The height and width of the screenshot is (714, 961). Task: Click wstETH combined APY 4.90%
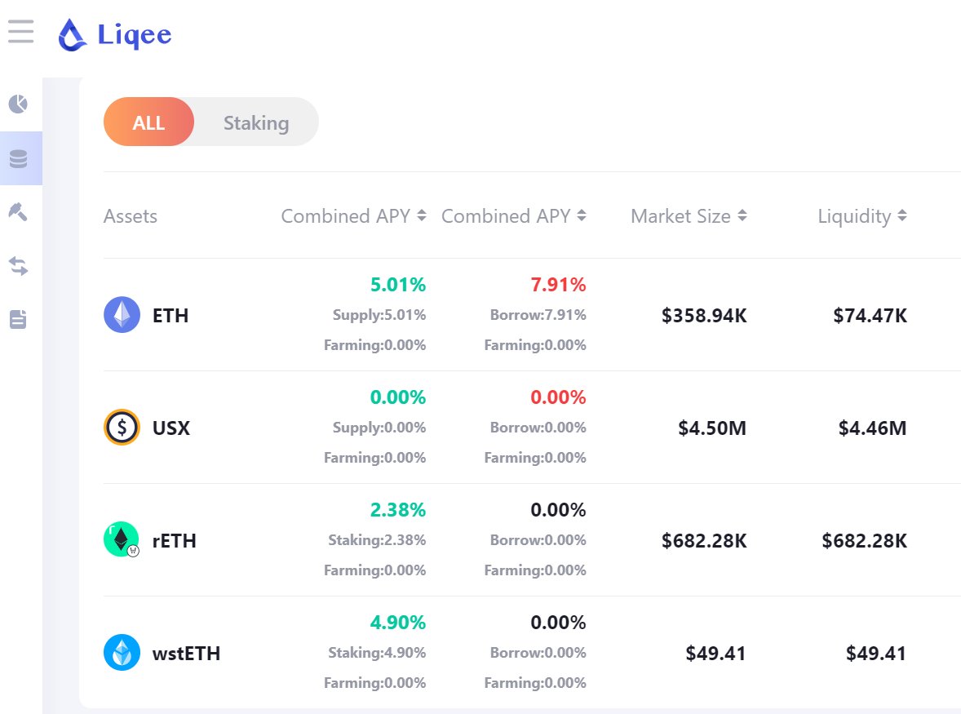click(x=398, y=623)
